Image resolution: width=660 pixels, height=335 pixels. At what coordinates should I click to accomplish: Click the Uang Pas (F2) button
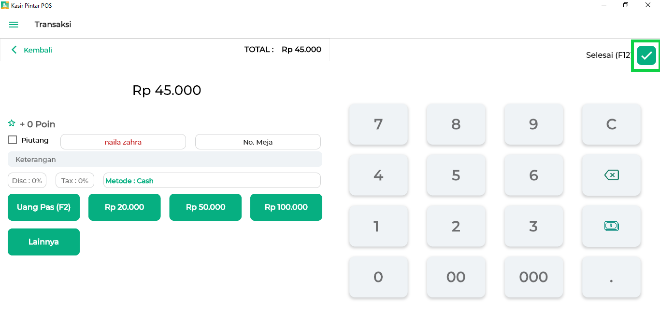43,207
